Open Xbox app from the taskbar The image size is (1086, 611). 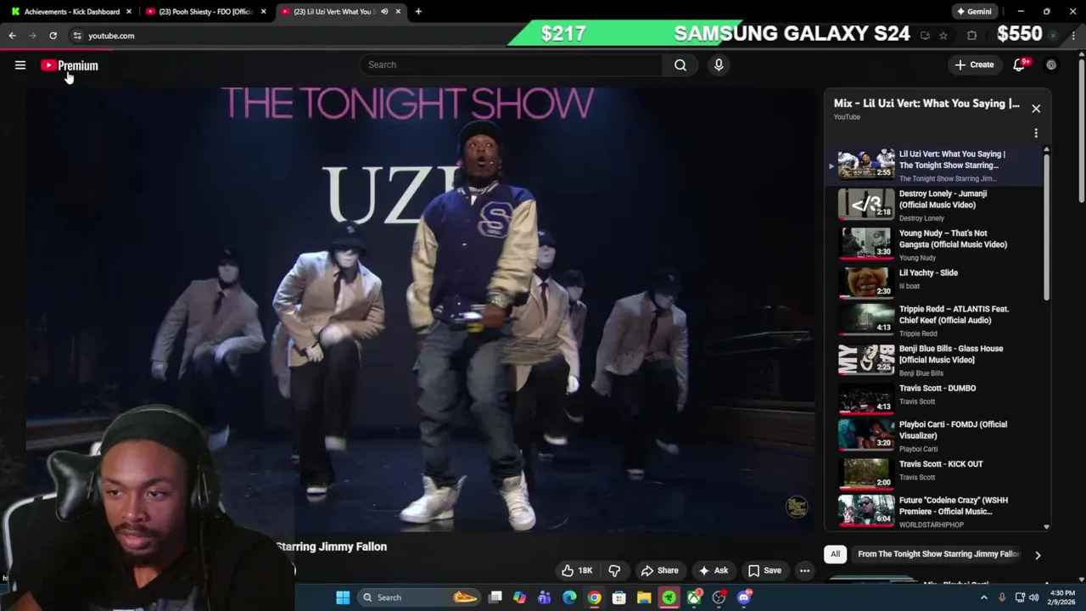[x=694, y=597]
